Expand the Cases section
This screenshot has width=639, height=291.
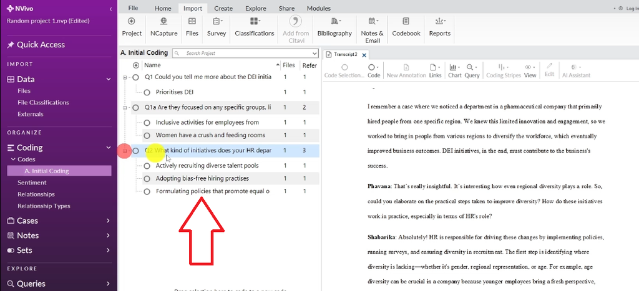pyautogui.click(x=109, y=221)
